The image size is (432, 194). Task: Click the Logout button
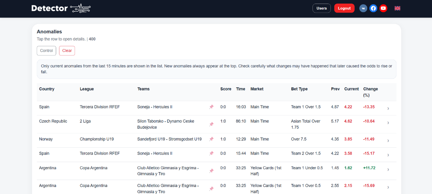pyautogui.click(x=344, y=8)
